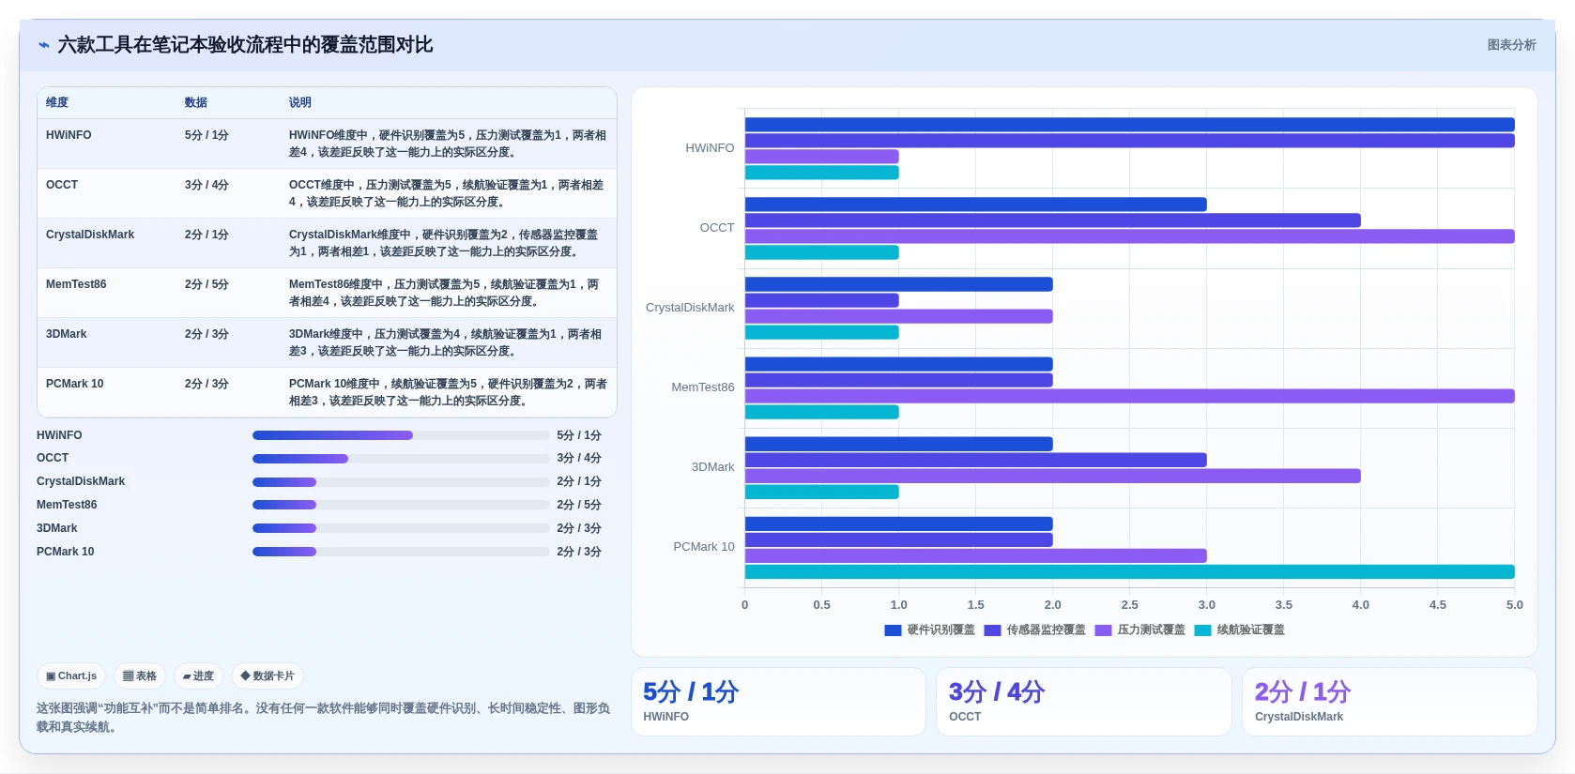Viewport: 1575px width, 774px height.
Task: Click the MemTest86 progress bar
Action: point(401,505)
